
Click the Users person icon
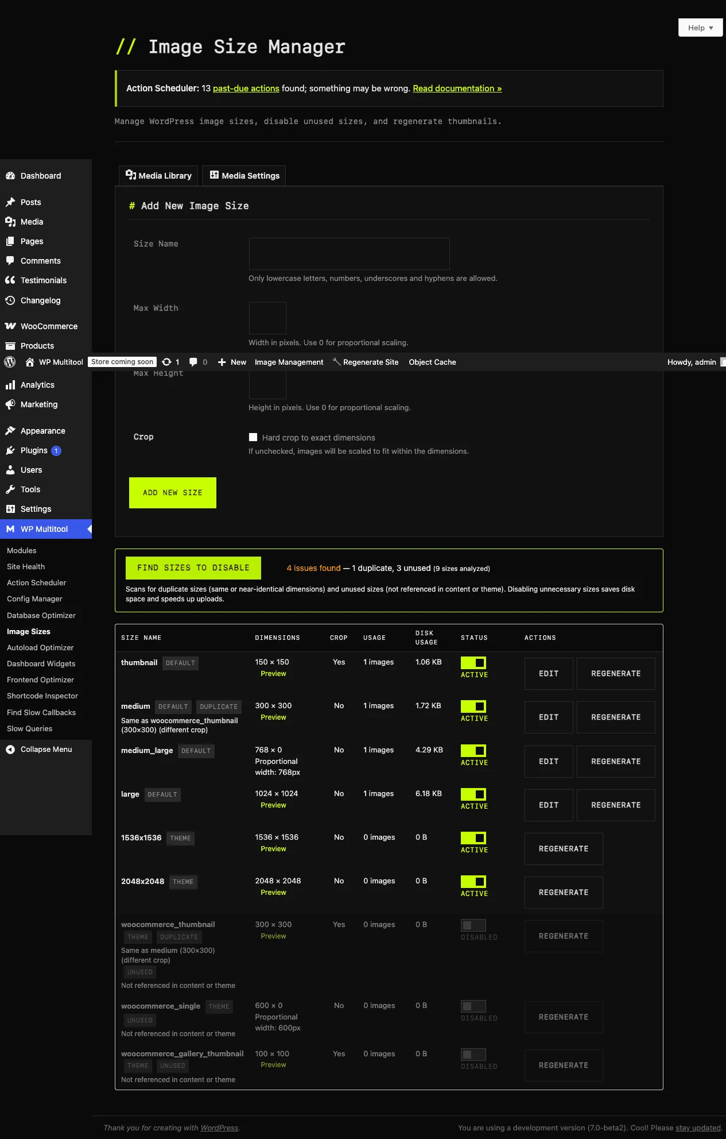click(x=10, y=470)
